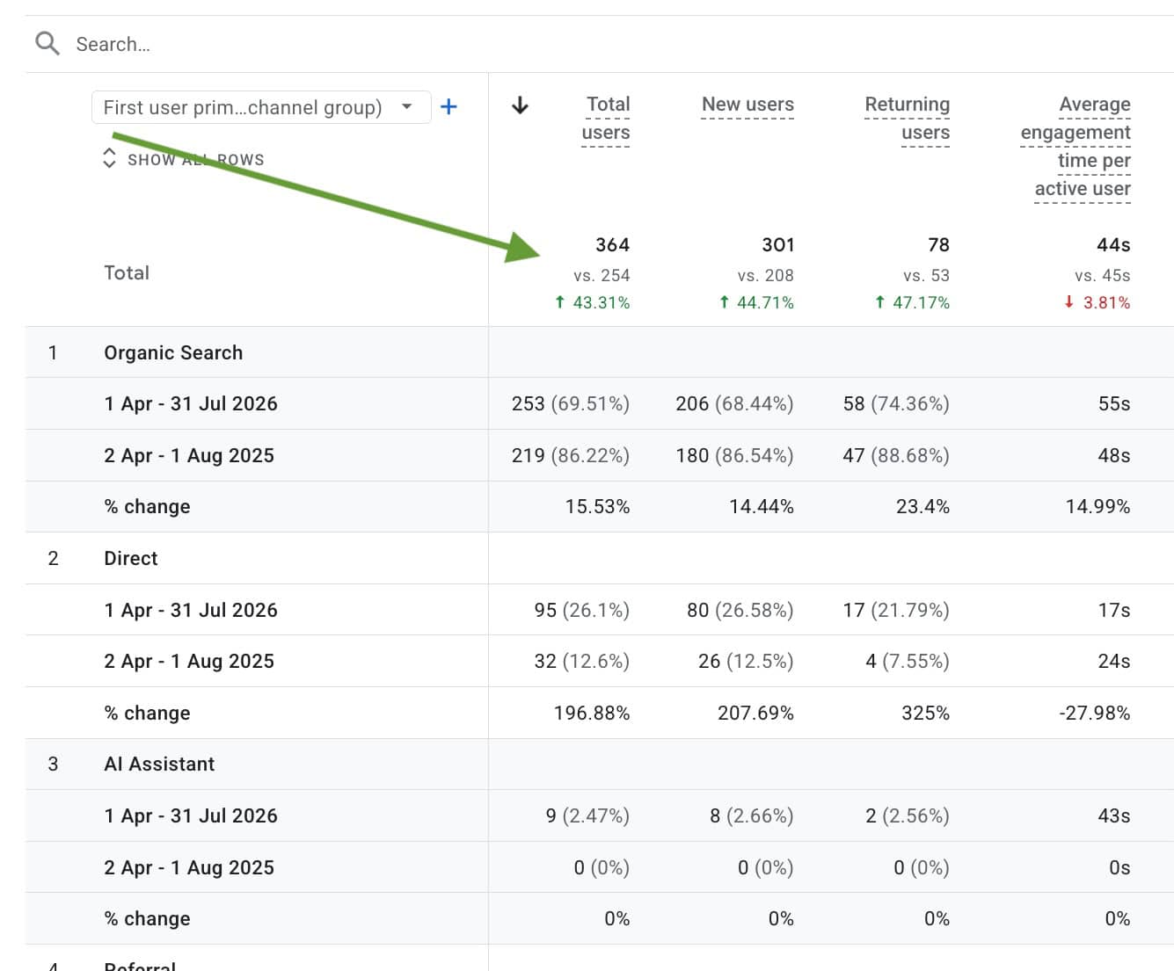Click the 15.53% change value for Organic Search

pyautogui.click(x=597, y=506)
